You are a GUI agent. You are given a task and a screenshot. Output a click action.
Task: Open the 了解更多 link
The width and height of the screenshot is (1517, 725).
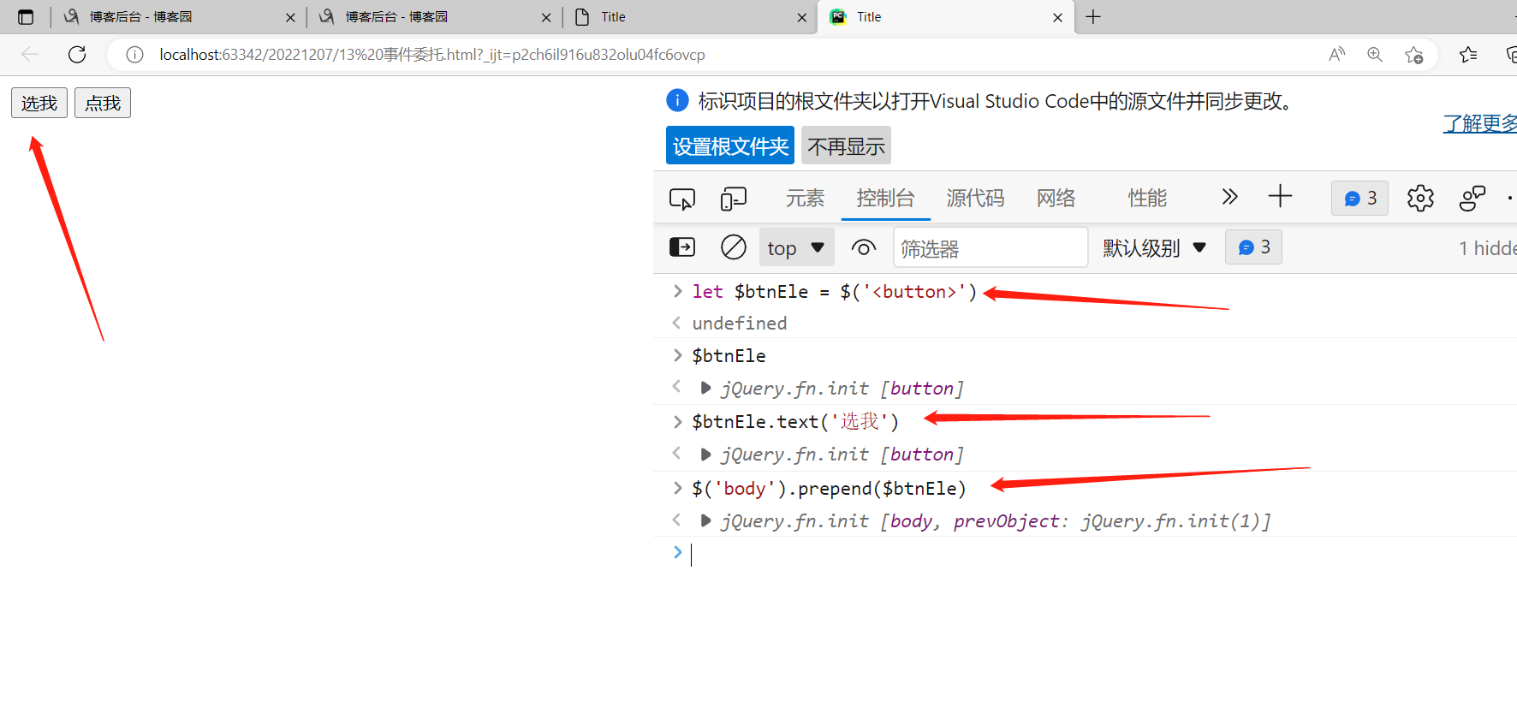point(1479,123)
